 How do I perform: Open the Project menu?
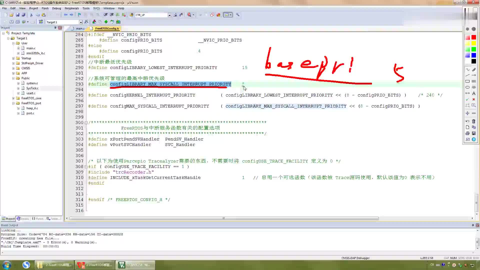pos(33,8)
